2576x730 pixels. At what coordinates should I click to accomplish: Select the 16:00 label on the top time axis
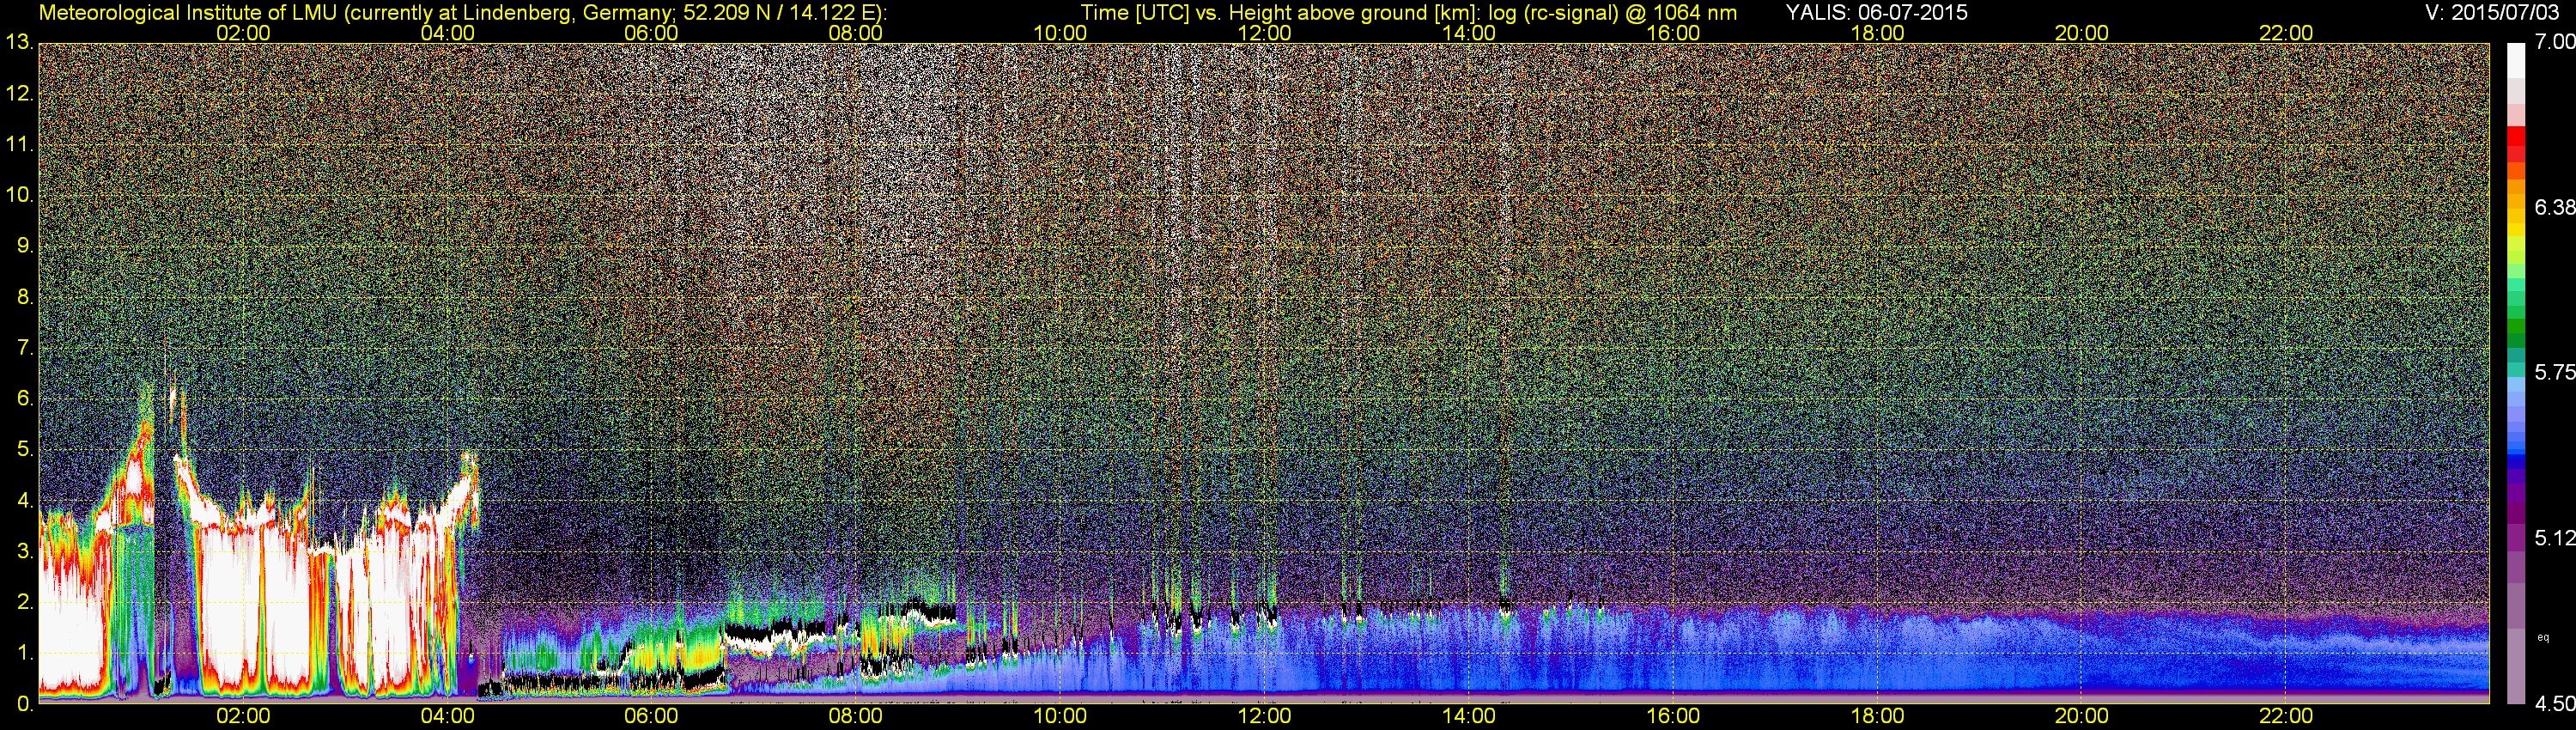[1673, 33]
